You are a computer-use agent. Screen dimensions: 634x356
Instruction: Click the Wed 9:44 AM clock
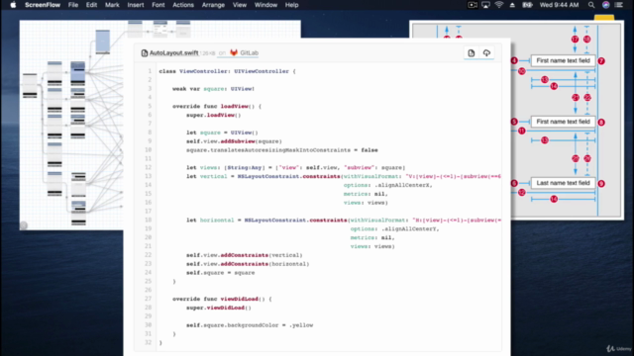pyautogui.click(x=559, y=5)
